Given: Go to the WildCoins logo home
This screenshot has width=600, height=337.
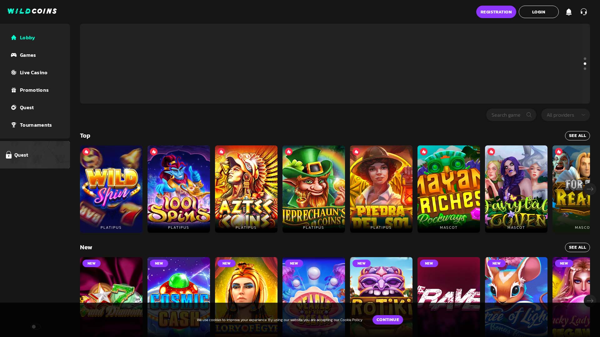Looking at the screenshot, I should [x=32, y=11].
